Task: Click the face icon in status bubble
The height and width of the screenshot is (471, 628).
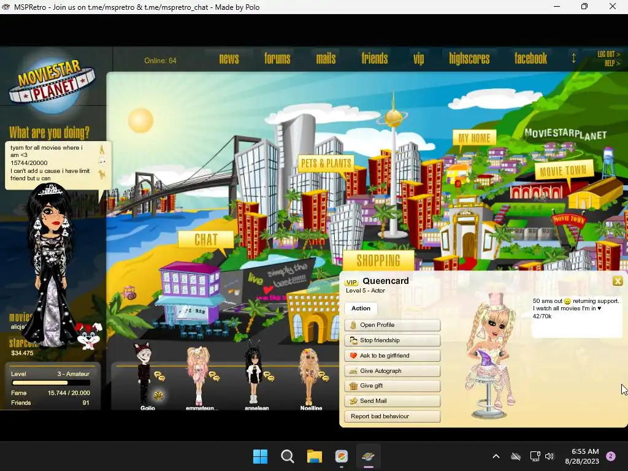Action: 102,162
